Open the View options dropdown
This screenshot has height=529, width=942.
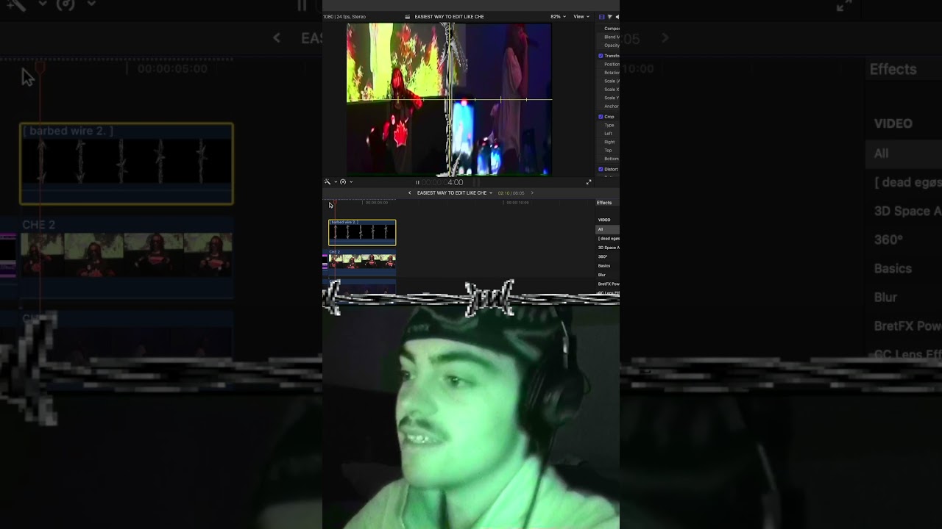(x=581, y=16)
